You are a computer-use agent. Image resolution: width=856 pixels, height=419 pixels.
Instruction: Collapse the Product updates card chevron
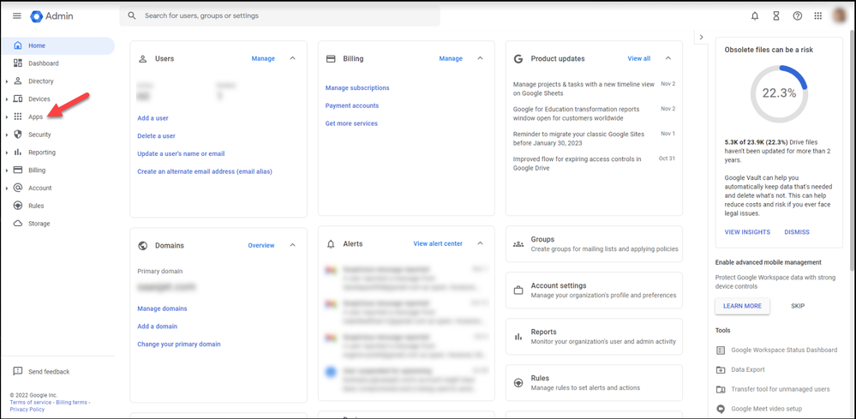pos(668,58)
